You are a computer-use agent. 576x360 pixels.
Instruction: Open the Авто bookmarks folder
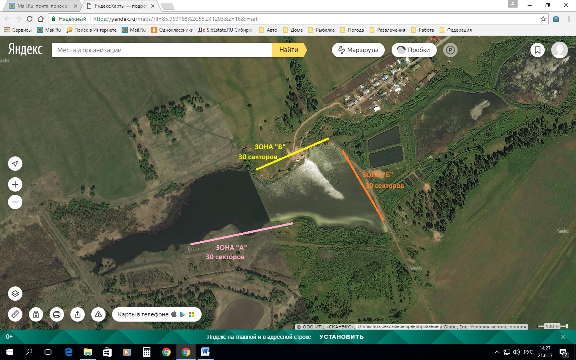click(268, 30)
